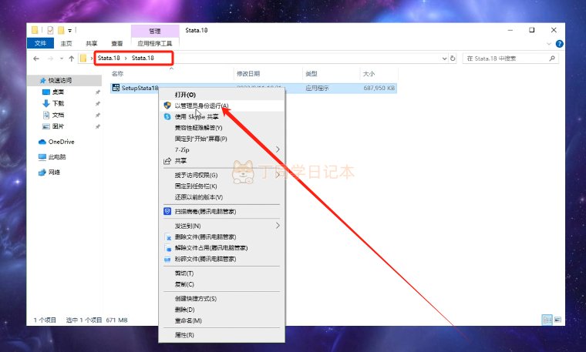This screenshot has width=586, height=352.
Task: Choose 删除(D) in context menu
Action: pyautogui.click(x=221, y=310)
